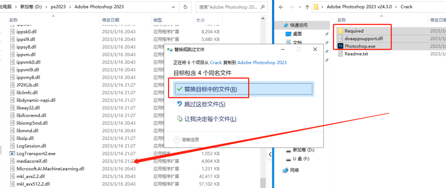Click the Up arrow in right window

307,7
